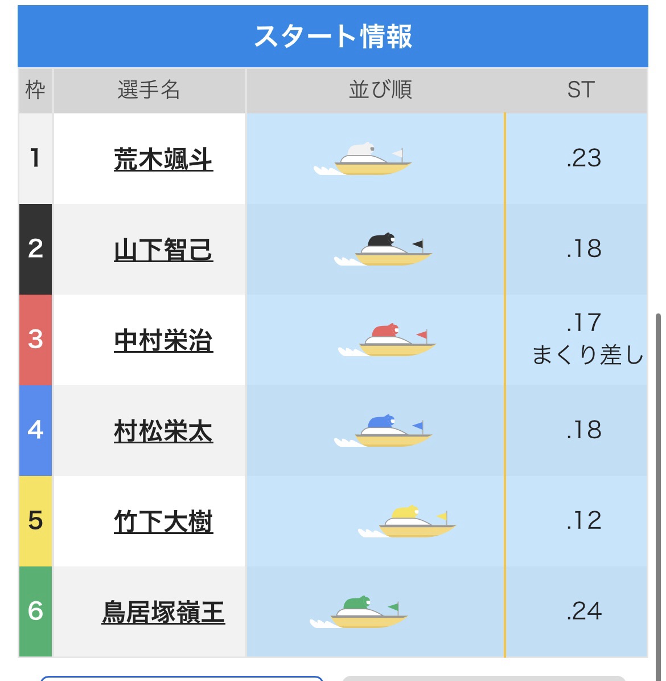Open racer 竹下大樹 profile link
This screenshot has width=666, height=681.
point(163,521)
